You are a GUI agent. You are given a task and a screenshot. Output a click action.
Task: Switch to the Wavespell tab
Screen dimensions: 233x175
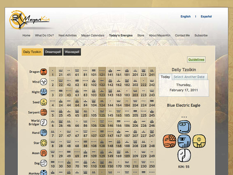[x=72, y=52]
